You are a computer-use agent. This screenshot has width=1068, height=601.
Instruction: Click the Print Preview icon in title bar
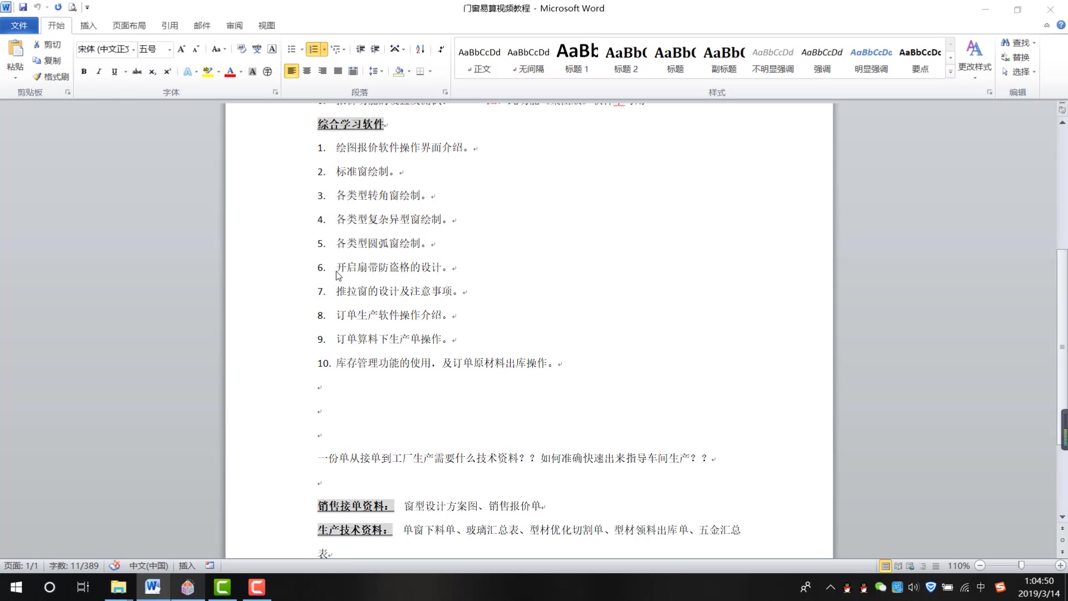(72, 7)
